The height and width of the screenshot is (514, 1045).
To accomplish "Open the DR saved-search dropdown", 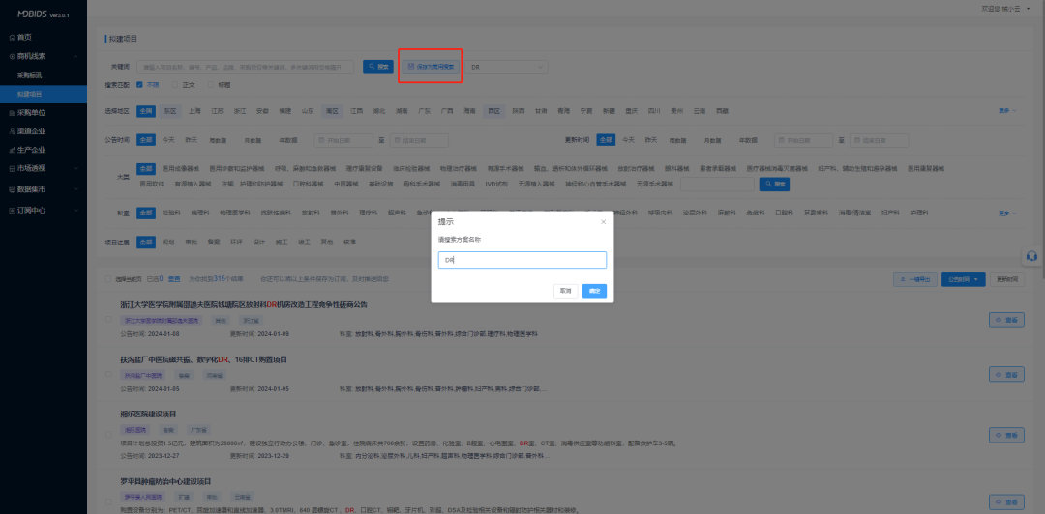I will (506, 67).
